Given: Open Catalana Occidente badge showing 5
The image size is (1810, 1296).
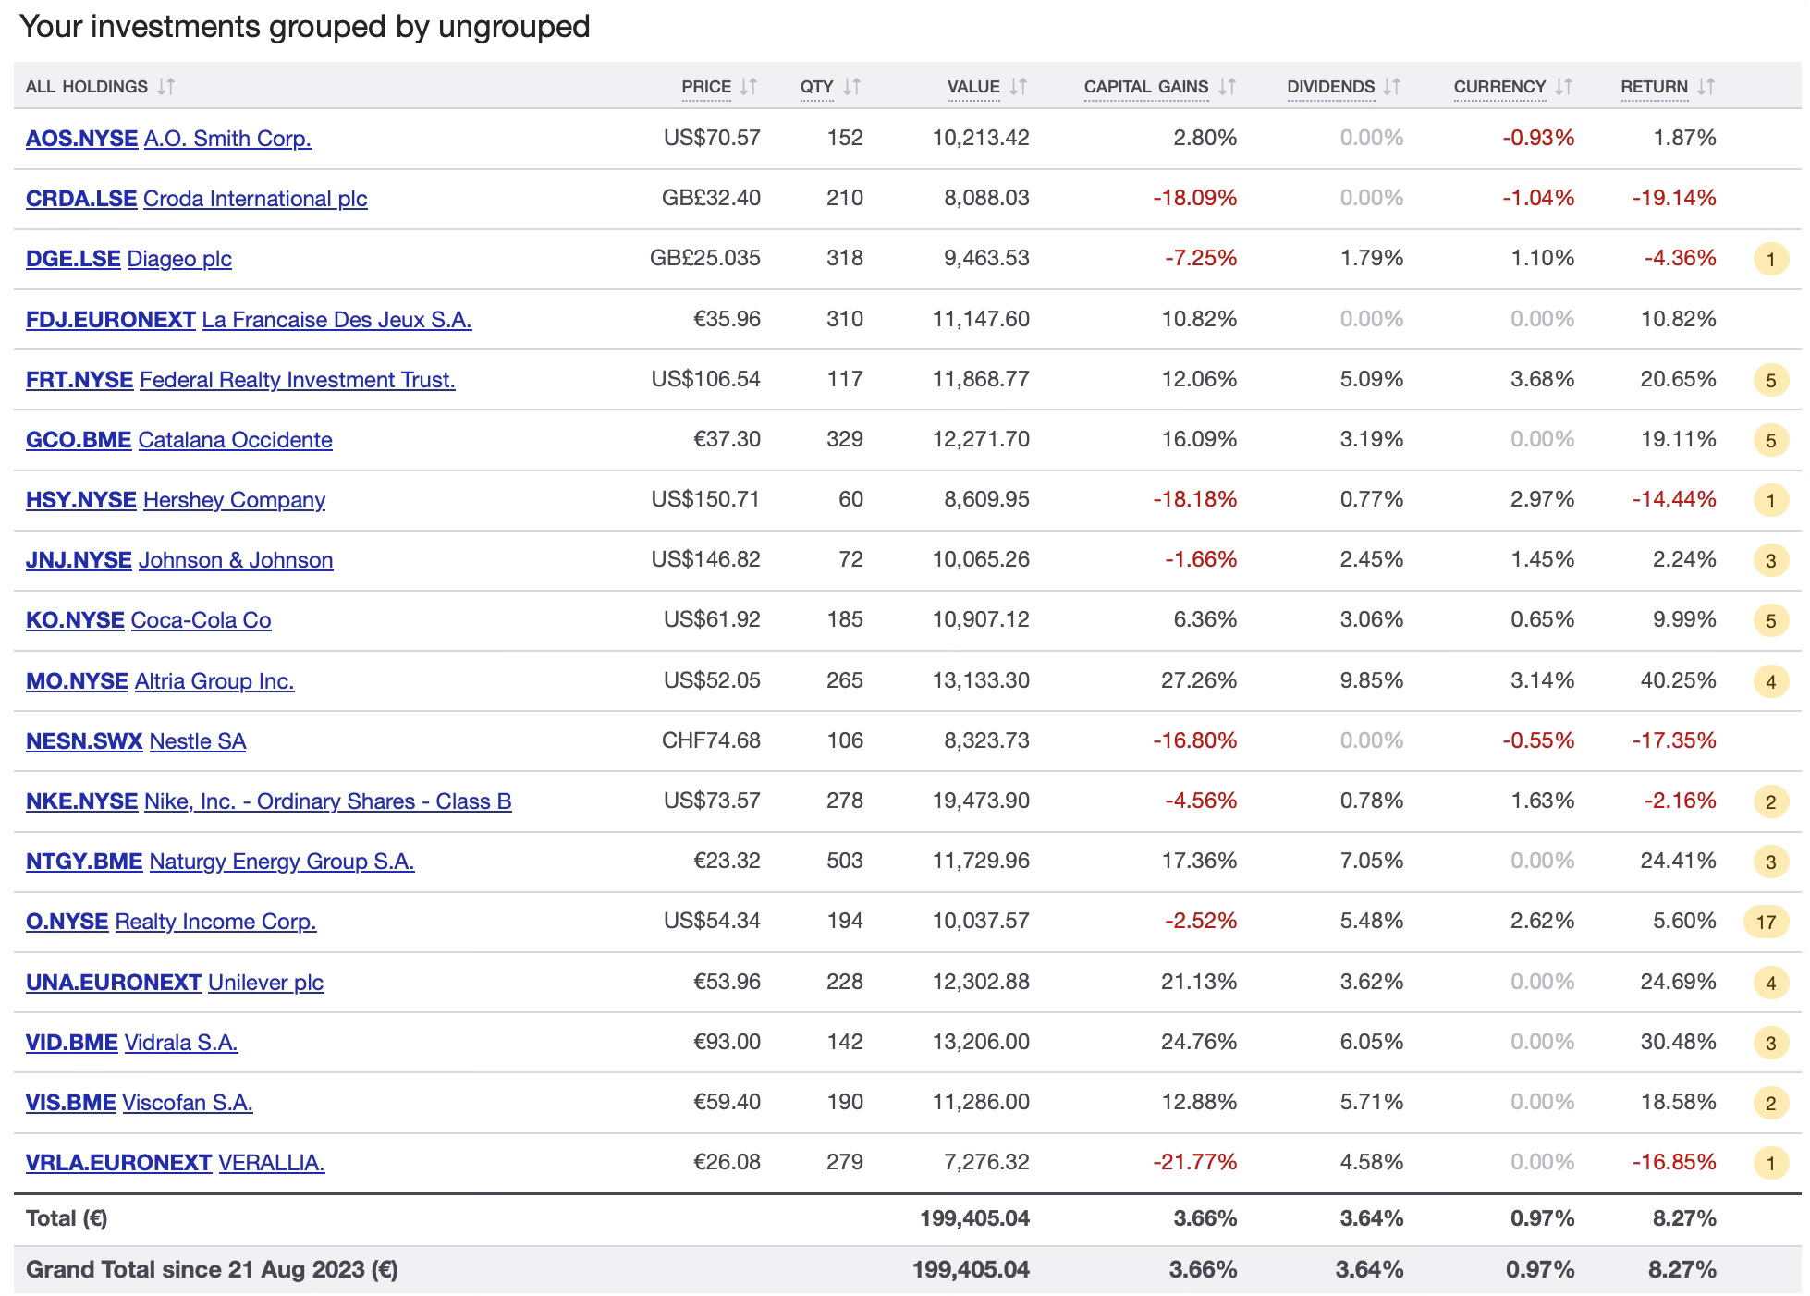Looking at the screenshot, I should [1770, 440].
